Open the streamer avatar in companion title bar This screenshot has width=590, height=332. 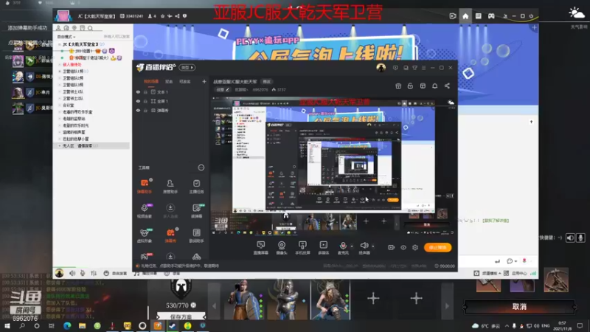tap(381, 68)
